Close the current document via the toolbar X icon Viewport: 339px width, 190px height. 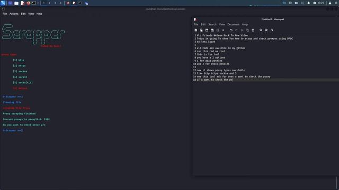(x=223, y=30)
